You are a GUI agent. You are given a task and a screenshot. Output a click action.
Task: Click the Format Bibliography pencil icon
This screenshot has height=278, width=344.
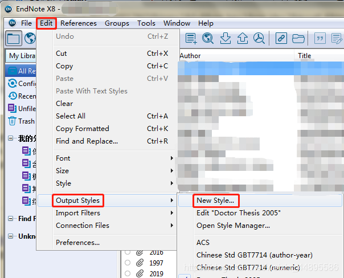tap(337, 38)
